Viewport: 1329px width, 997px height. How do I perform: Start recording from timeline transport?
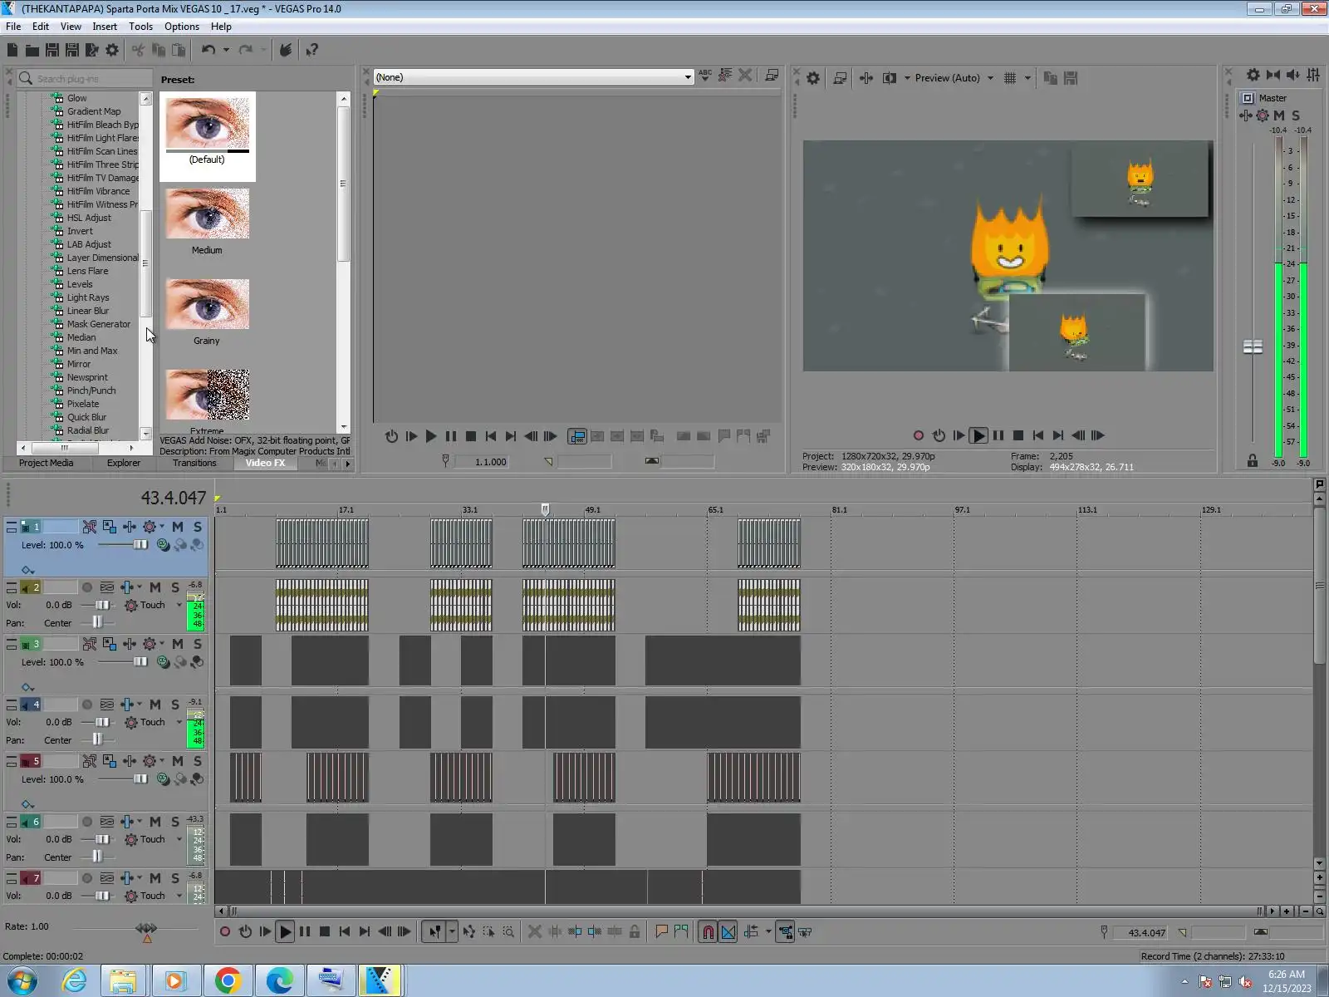point(224,932)
